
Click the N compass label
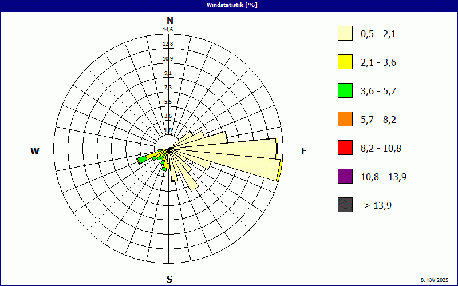click(x=169, y=21)
